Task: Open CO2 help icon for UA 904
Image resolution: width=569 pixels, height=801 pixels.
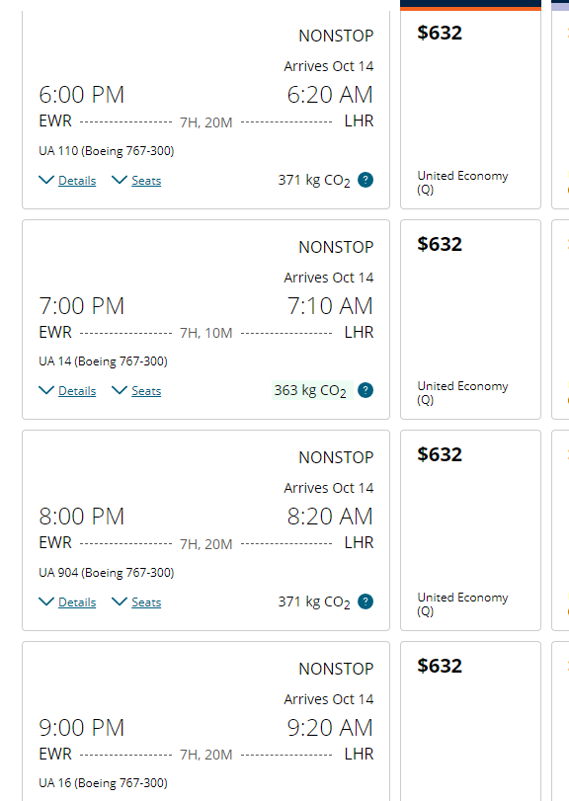Action: pyautogui.click(x=366, y=601)
